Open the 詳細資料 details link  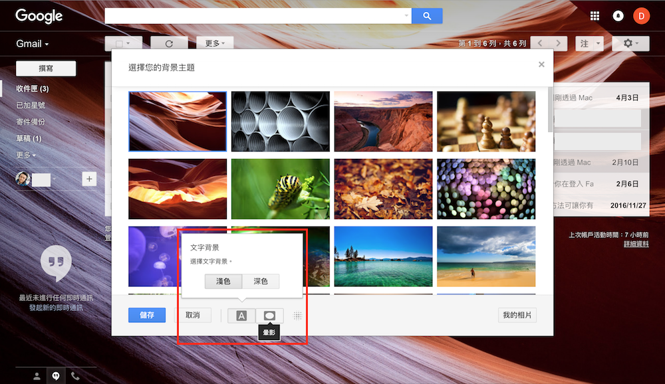[x=636, y=244]
